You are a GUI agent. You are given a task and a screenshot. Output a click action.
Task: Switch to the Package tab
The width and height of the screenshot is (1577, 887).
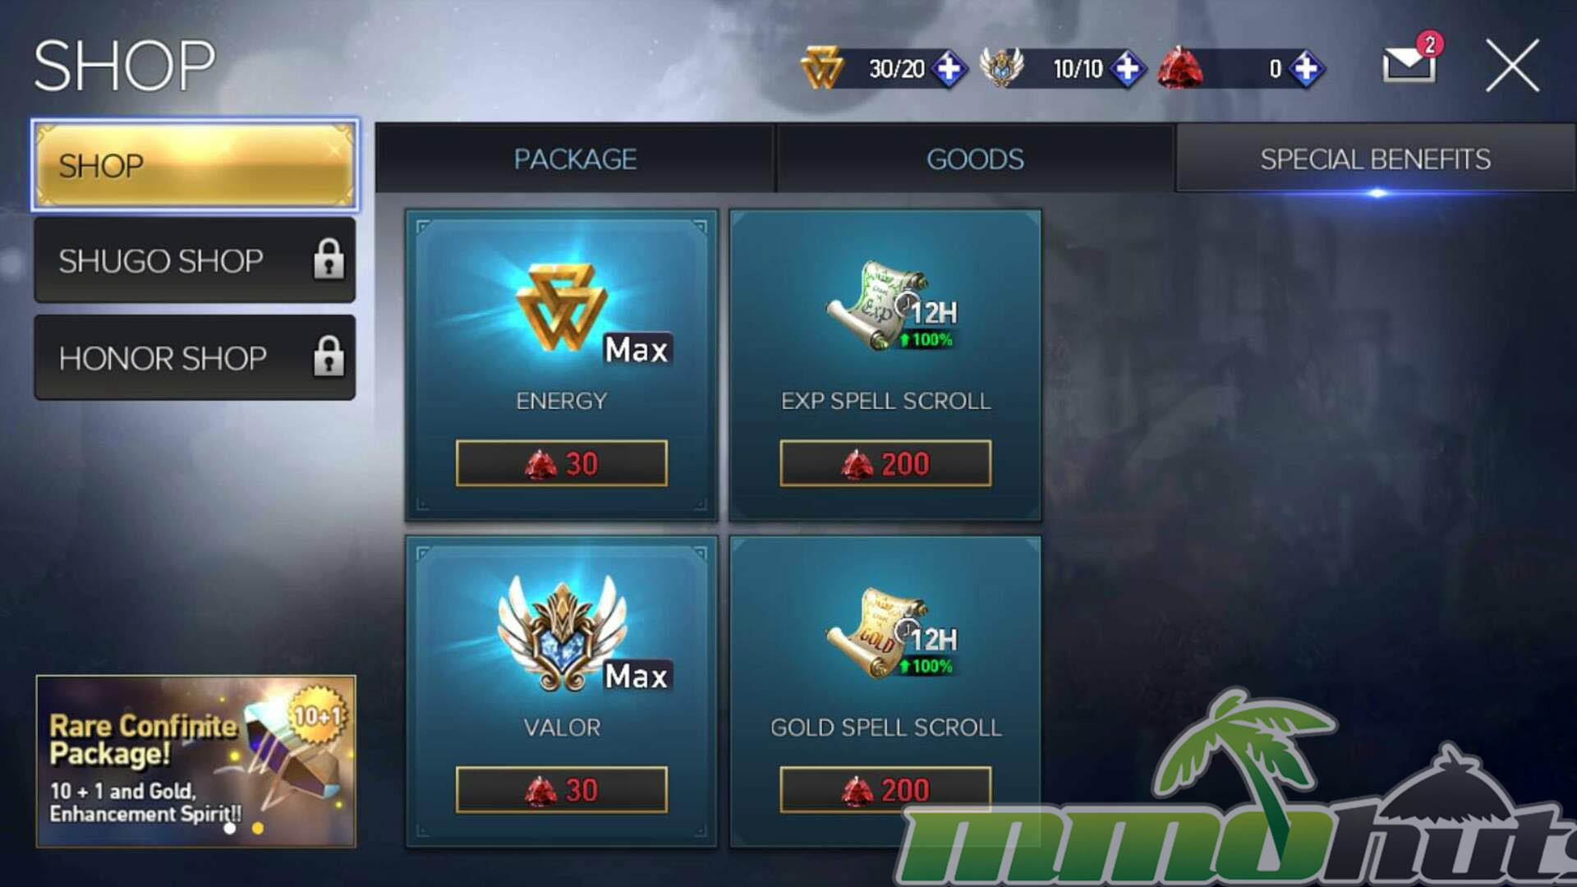click(x=575, y=159)
